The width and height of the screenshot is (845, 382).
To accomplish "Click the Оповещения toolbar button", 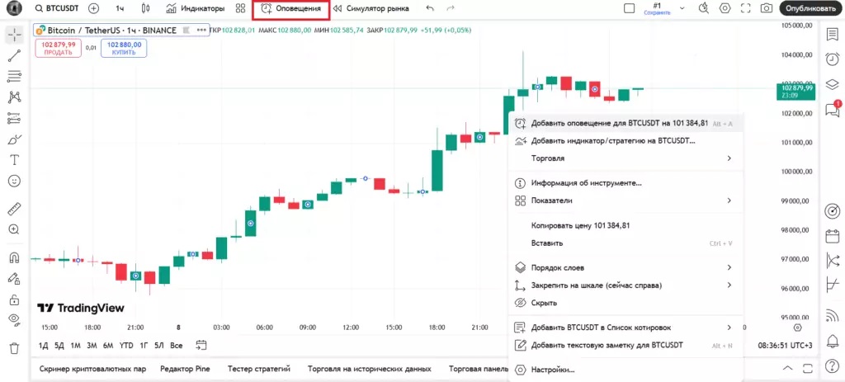I will (x=290, y=8).
